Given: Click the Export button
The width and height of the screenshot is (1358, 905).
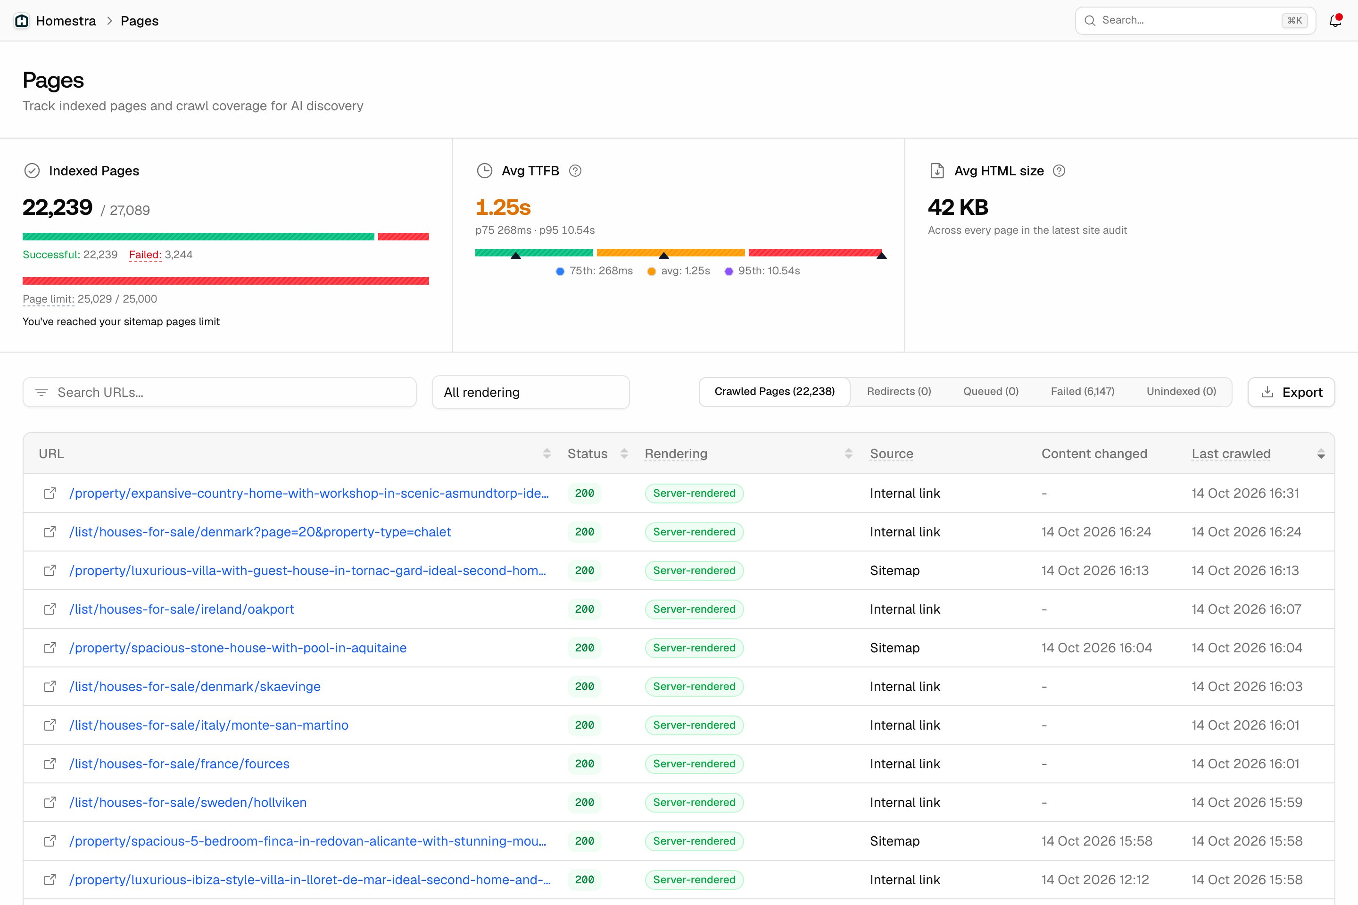Looking at the screenshot, I should [1291, 393].
